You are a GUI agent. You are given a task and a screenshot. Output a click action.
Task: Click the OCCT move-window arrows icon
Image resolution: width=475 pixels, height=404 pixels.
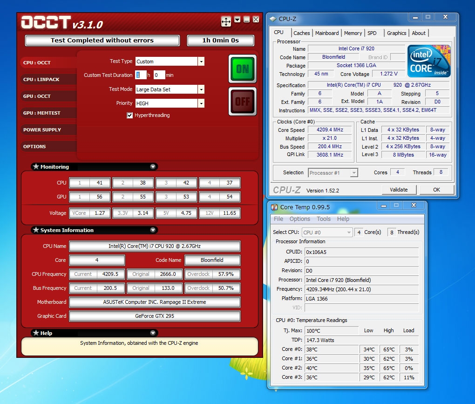coord(226,21)
